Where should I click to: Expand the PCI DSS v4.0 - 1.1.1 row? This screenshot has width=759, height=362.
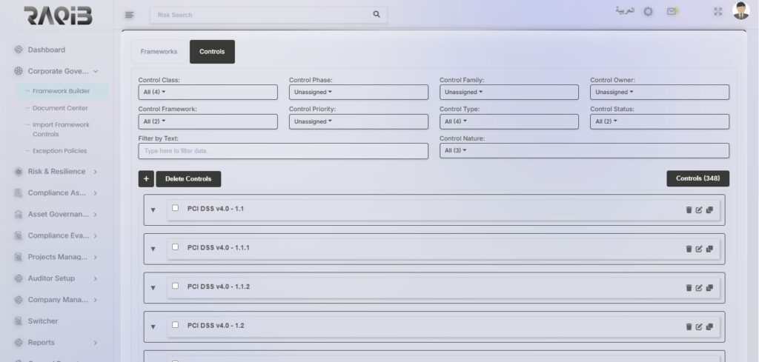point(153,249)
